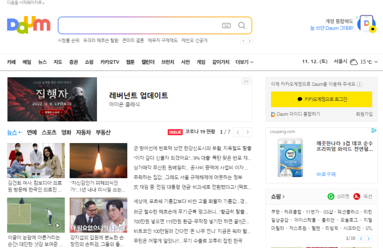Expand the 더보기 menu
This screenshot has width=383, height=248.
[x=244, y=62]
